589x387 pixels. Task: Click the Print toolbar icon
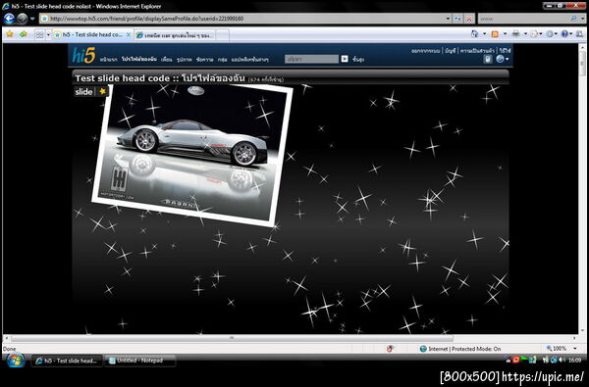[x=516, y=34]
